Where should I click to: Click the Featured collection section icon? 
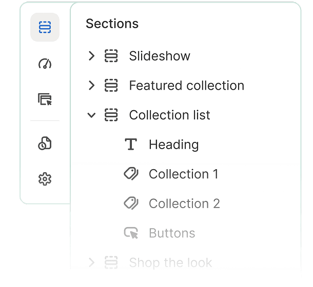pyautogui.click(x=111, y=86)
